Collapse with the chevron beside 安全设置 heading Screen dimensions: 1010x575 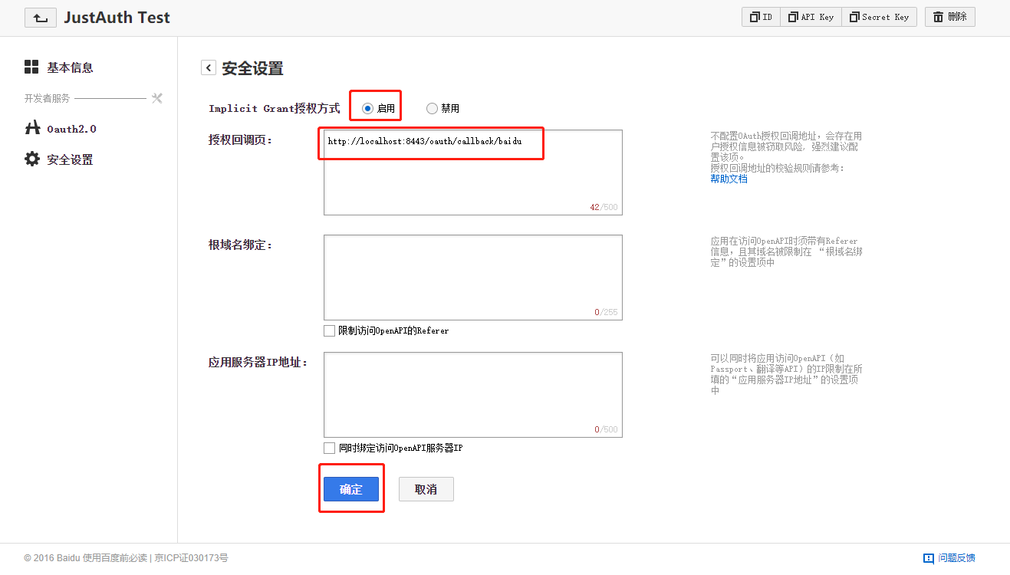coord(209,67)
